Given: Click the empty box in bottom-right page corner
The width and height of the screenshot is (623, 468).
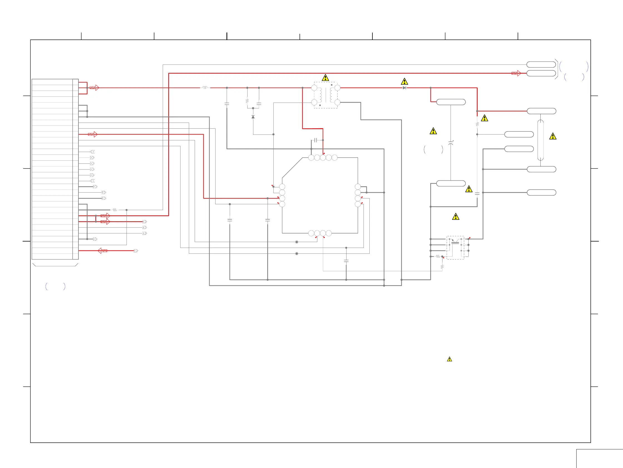Looking at the screenshot, I should point(599,459).
